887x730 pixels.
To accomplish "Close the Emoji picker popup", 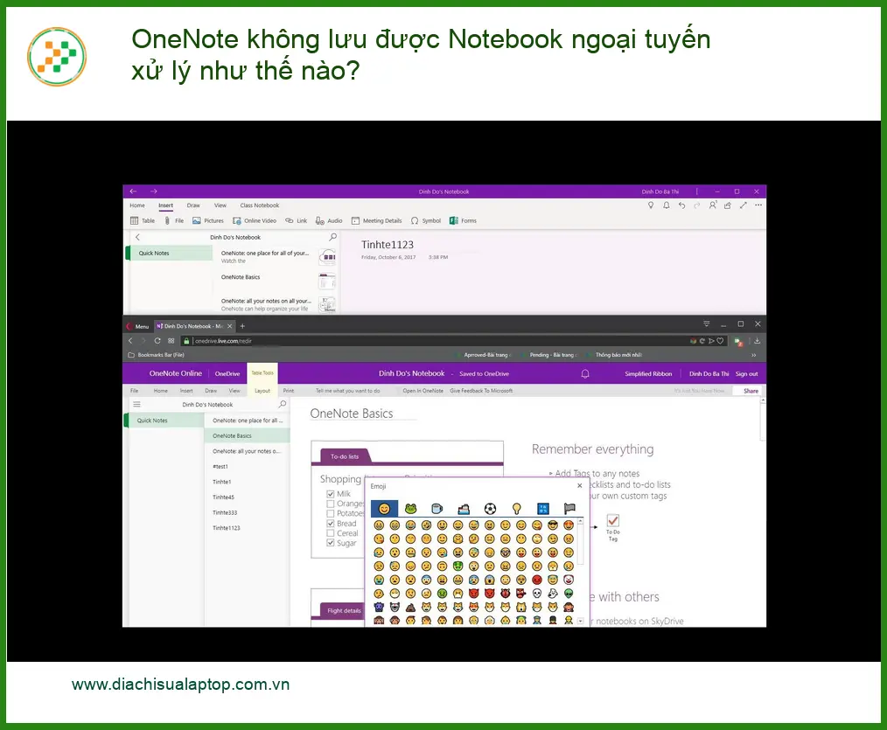I will pos(579,486).
